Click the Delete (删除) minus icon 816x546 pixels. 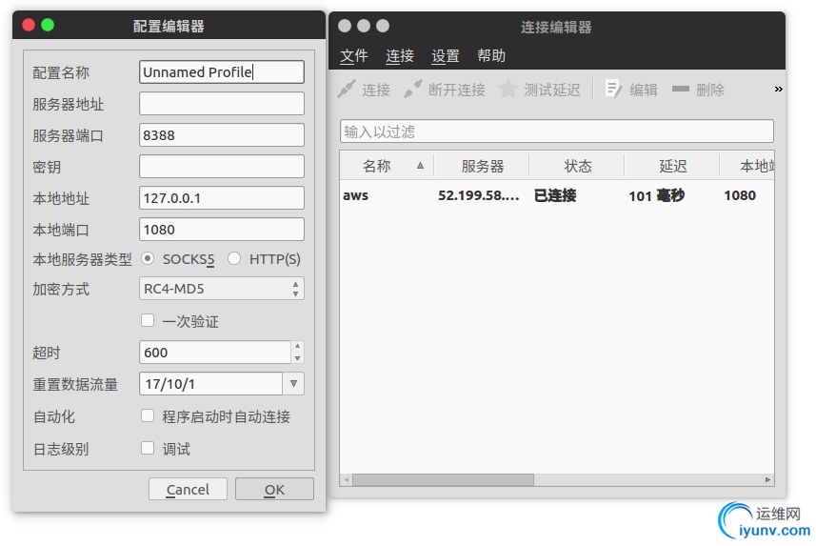(x=681, y=89)
